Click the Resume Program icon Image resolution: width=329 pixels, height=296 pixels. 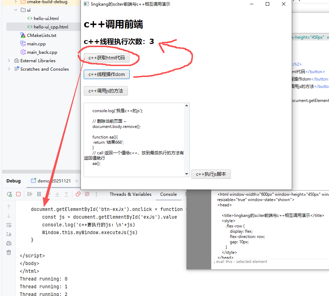(x=30, y=194)
